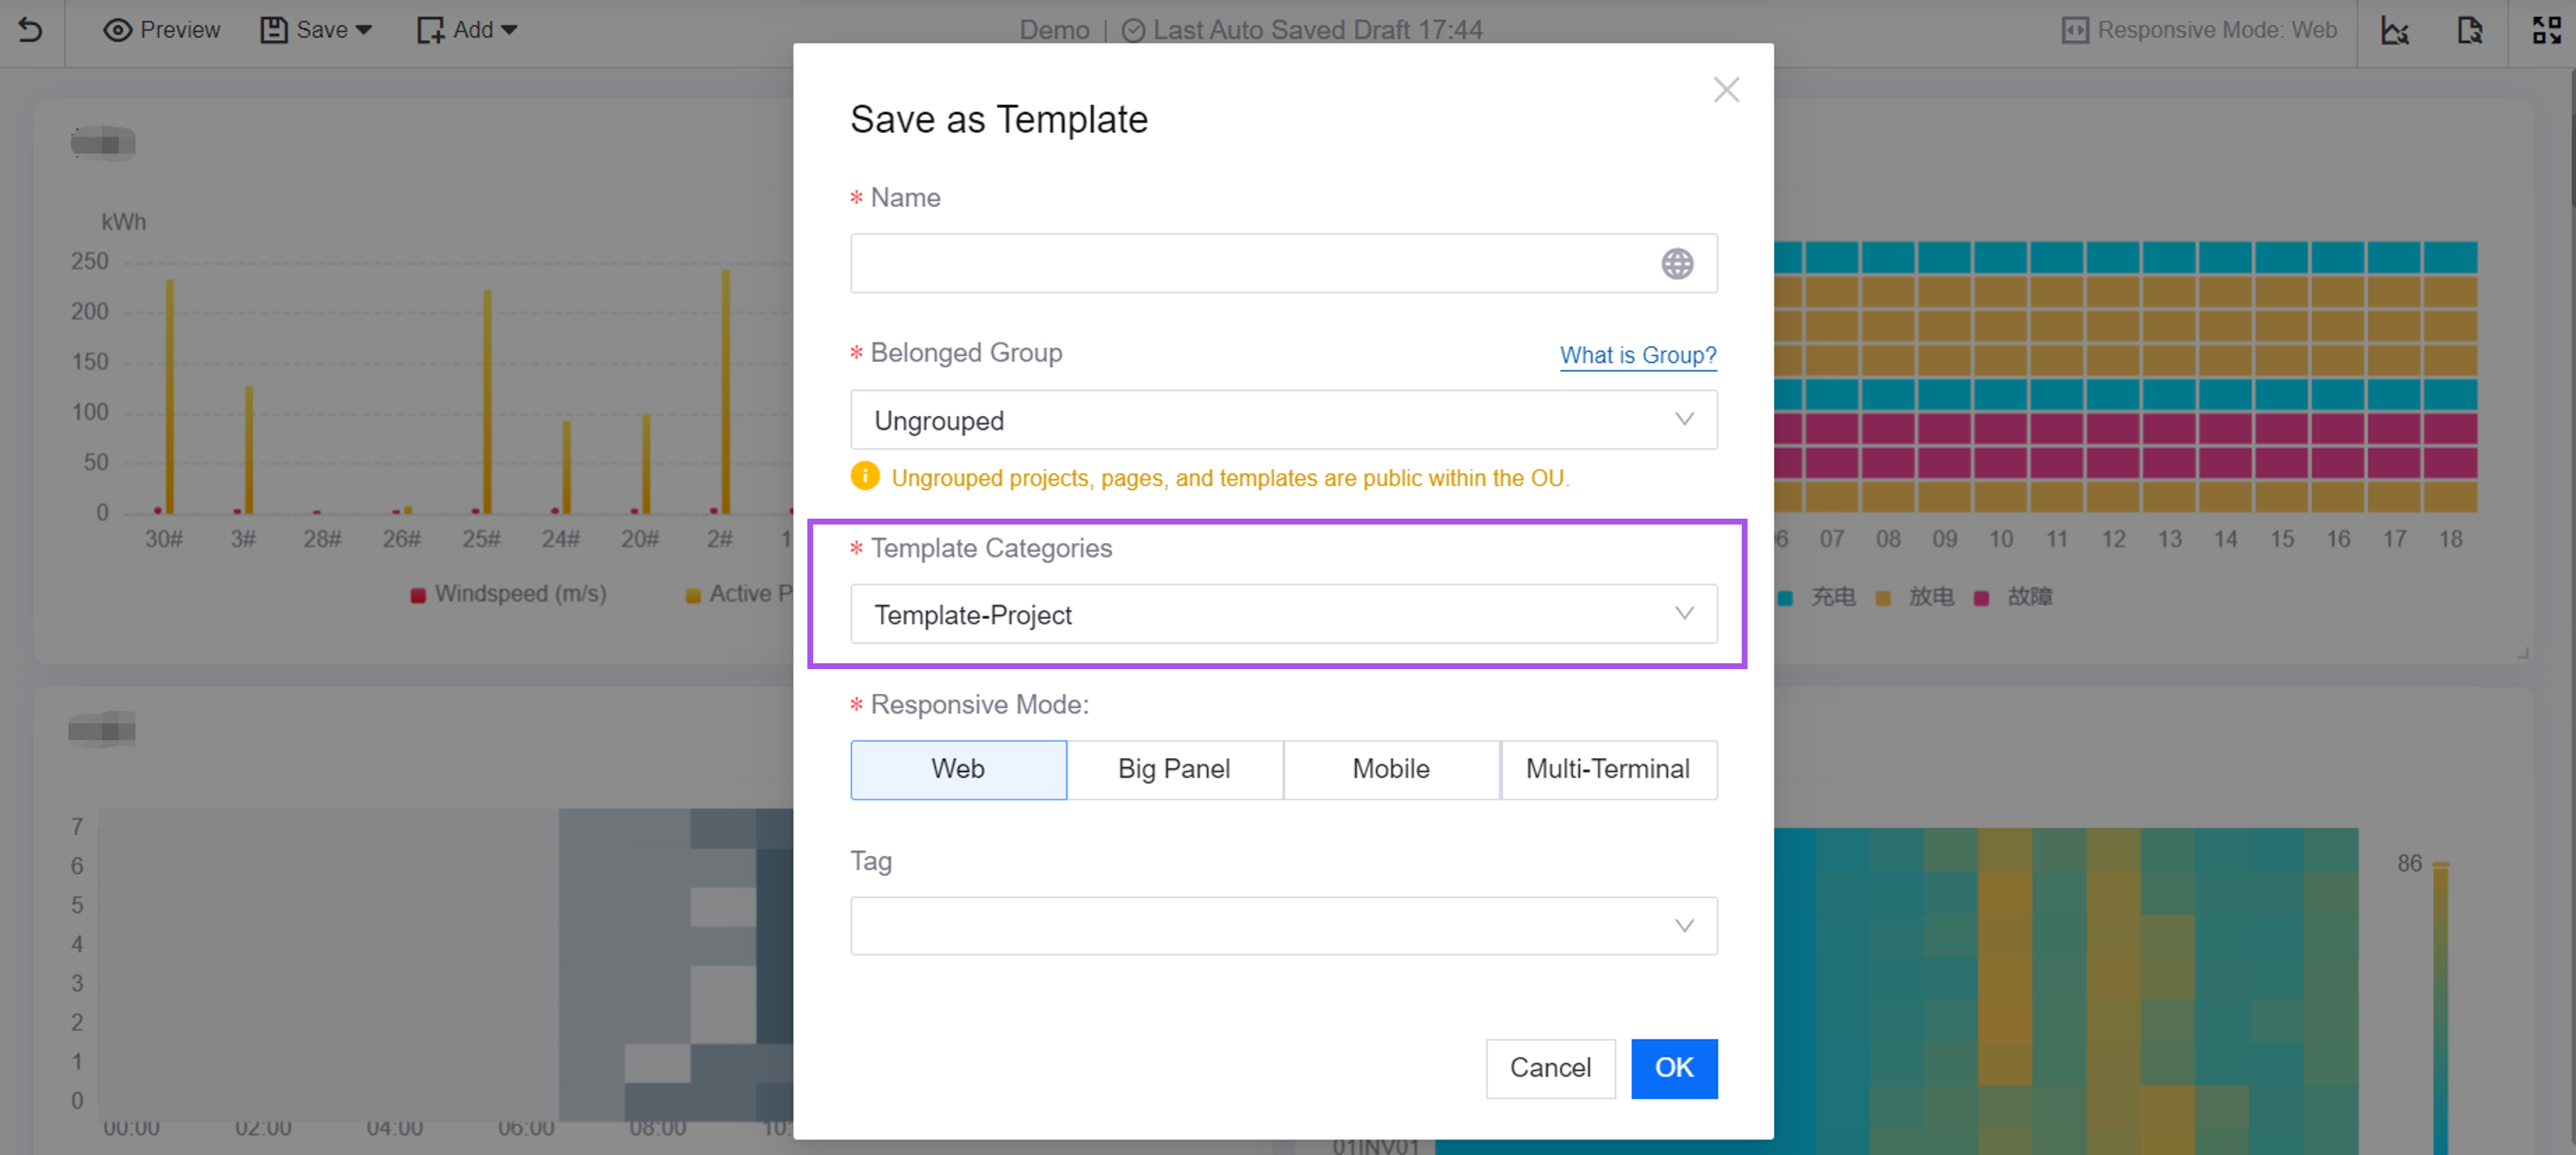Switch to Multi-Terminal responsive mode

(1608, 769)
